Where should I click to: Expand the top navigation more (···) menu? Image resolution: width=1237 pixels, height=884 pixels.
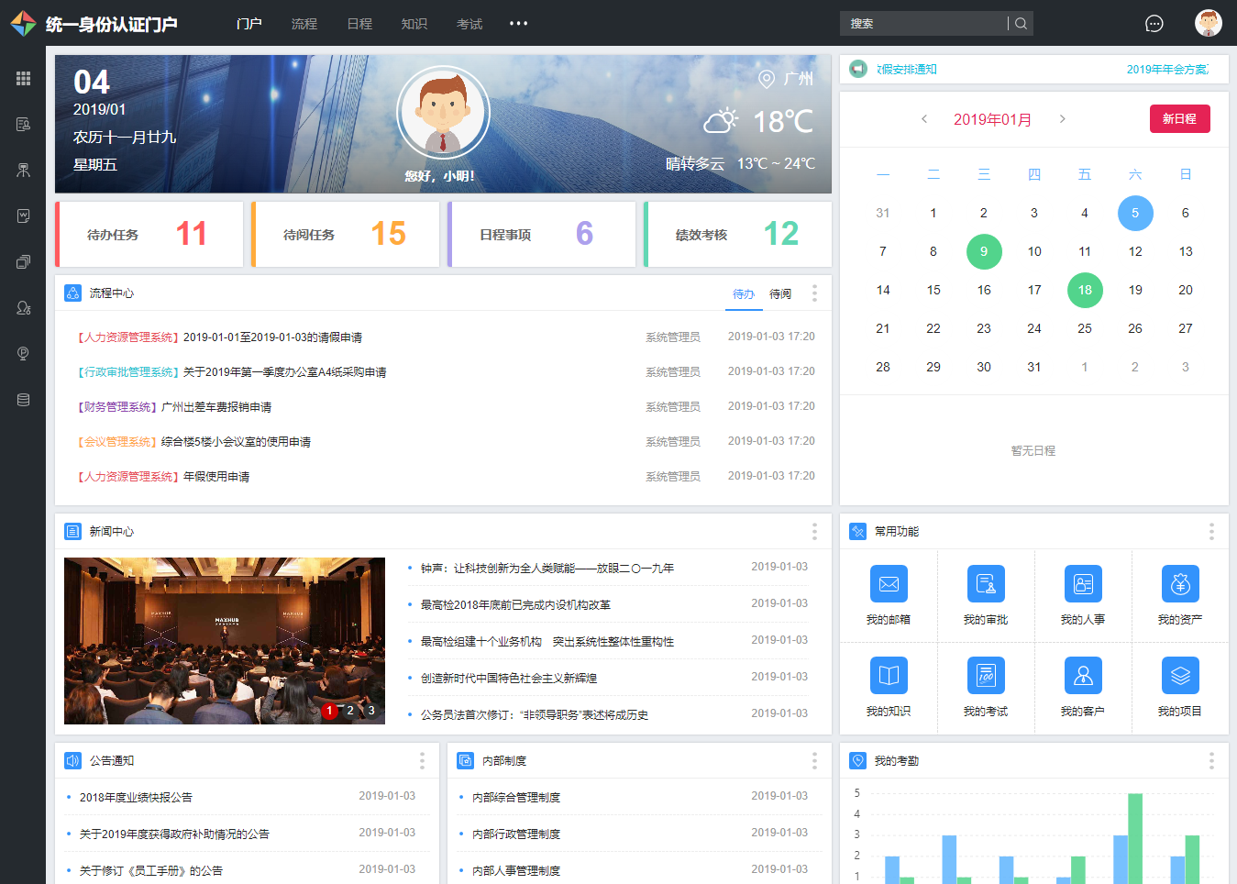click(519, 23)
